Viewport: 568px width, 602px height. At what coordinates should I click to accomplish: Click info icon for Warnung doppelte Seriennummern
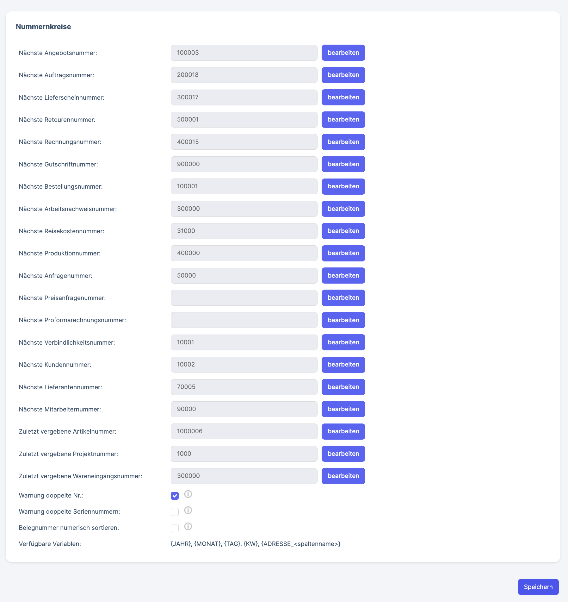point(188,510)
